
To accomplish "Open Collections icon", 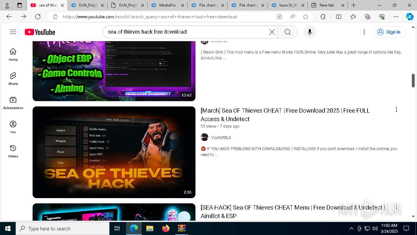I will pyautogui.click(x=367, y=17).
